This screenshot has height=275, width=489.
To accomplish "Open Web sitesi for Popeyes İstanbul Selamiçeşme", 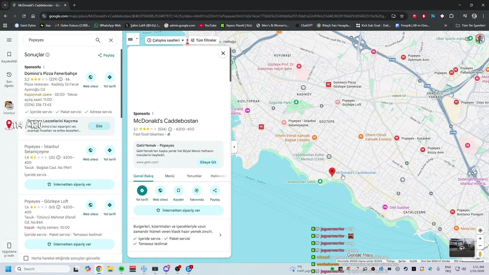I will tap(91, 150).
